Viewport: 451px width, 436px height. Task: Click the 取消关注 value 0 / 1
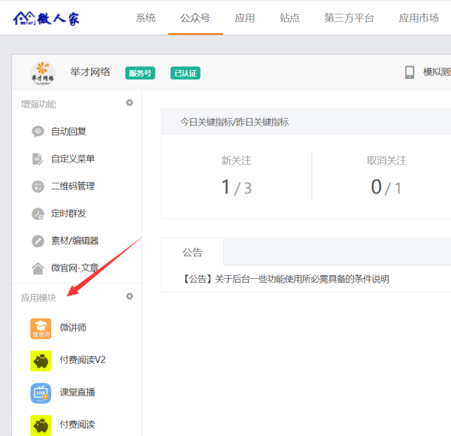click(x=386, y=187)
